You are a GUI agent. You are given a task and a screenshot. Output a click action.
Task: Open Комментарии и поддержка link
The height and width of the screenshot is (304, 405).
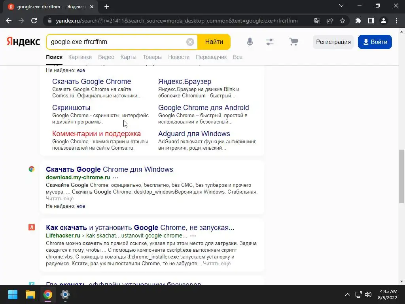pos(97,134)
